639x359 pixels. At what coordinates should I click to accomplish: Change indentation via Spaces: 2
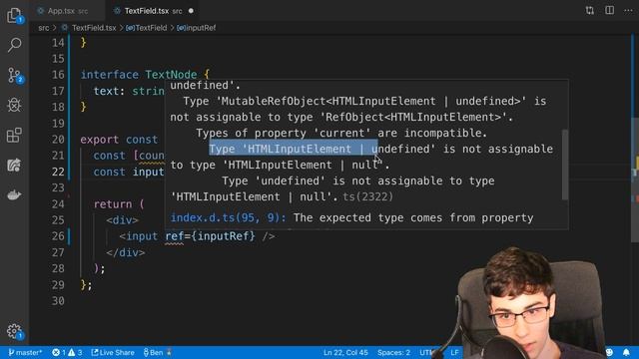click(393, 352)
